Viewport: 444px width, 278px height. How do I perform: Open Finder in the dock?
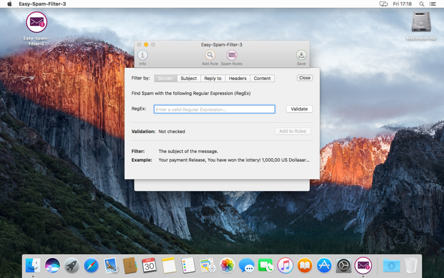[x=33, y=266]
